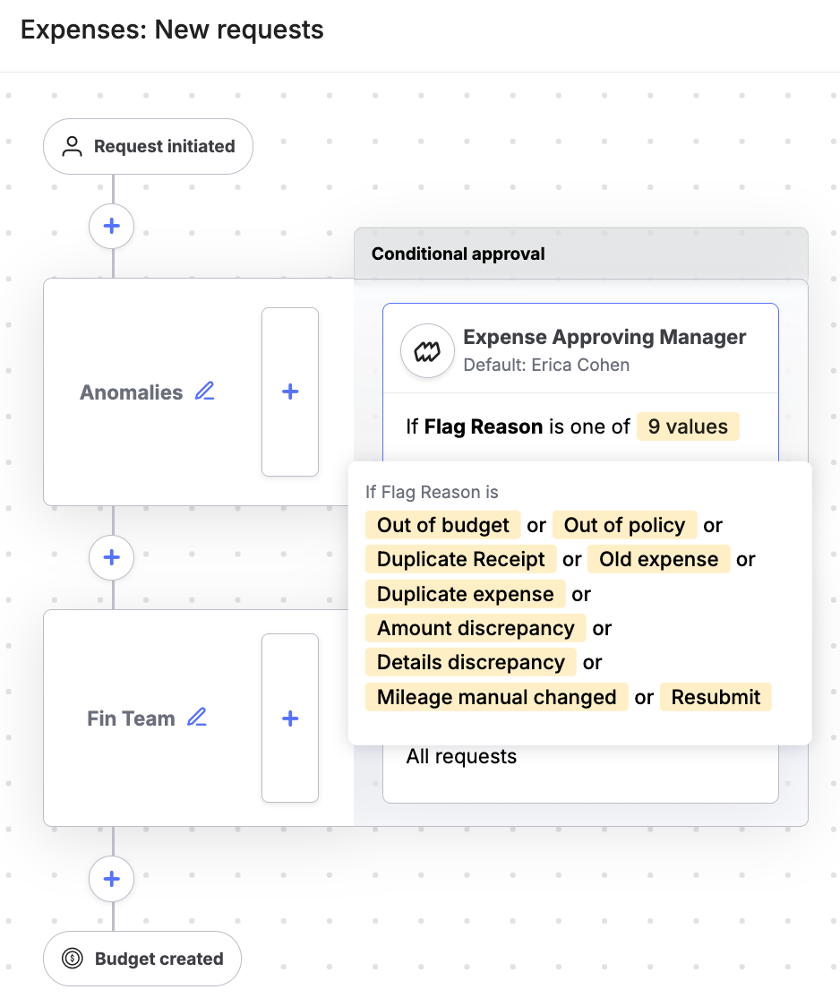This screenshot has height=1007, width=840.
Task: Add step below Request initiated node
Action: pos(112,226)
